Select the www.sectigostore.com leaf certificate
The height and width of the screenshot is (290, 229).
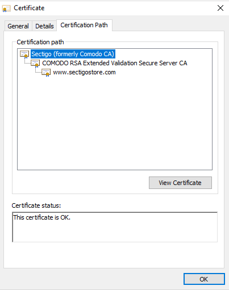84,72
